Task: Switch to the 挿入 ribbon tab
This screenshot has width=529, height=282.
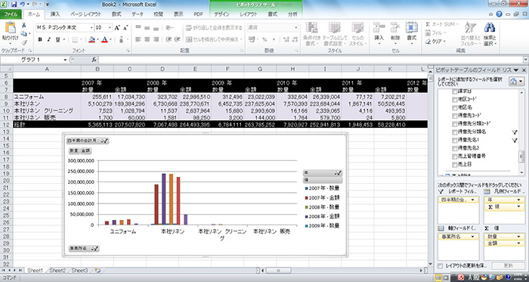Action: click(x=55, y=14)
